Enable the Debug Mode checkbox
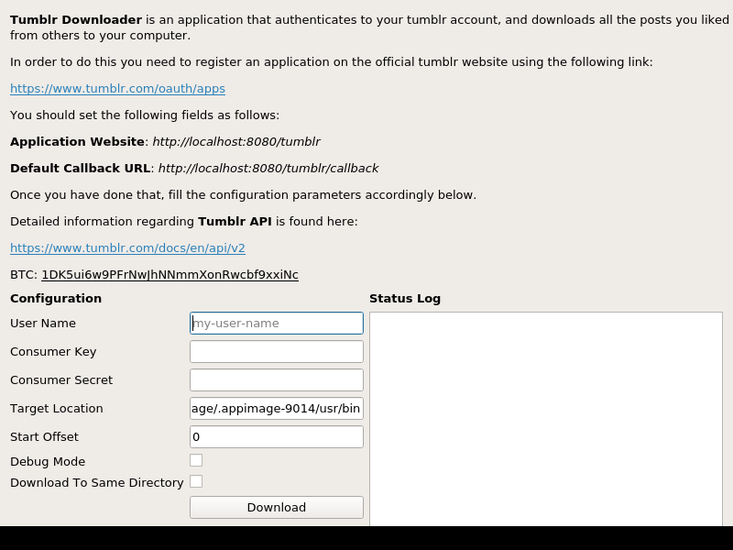The height and width of the screenshot is (550, 733). pos(196,461)
